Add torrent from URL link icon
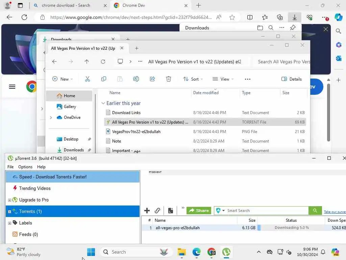The height and width of the screenshot is (260, 346). 157,211
